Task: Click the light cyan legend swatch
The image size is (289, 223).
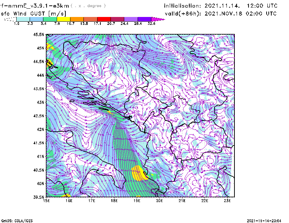Action: (x=23, y=19)
